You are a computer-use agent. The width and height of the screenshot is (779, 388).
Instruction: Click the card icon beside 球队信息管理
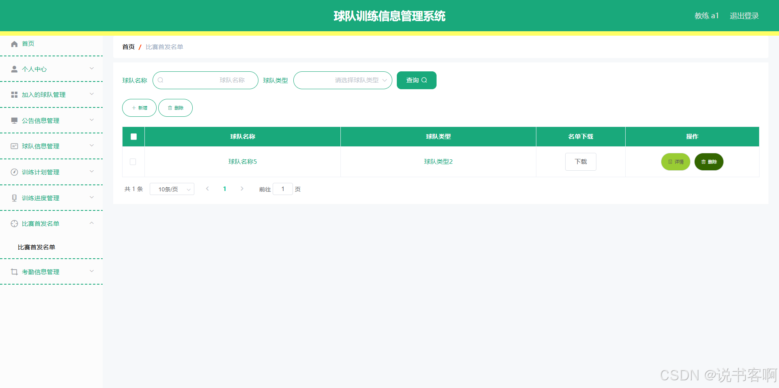14,146
